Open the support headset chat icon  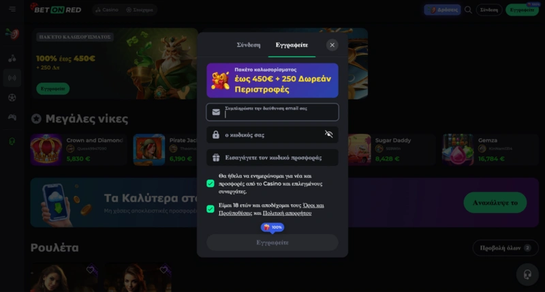527,274
